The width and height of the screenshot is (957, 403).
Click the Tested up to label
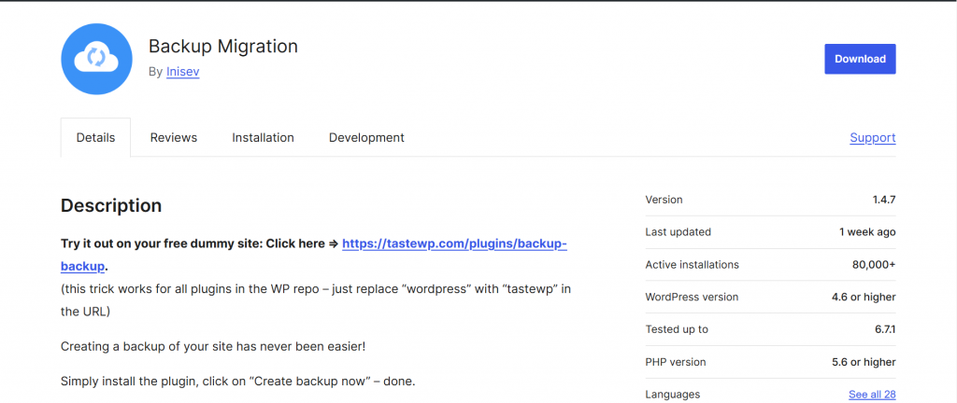coord(677,329)
